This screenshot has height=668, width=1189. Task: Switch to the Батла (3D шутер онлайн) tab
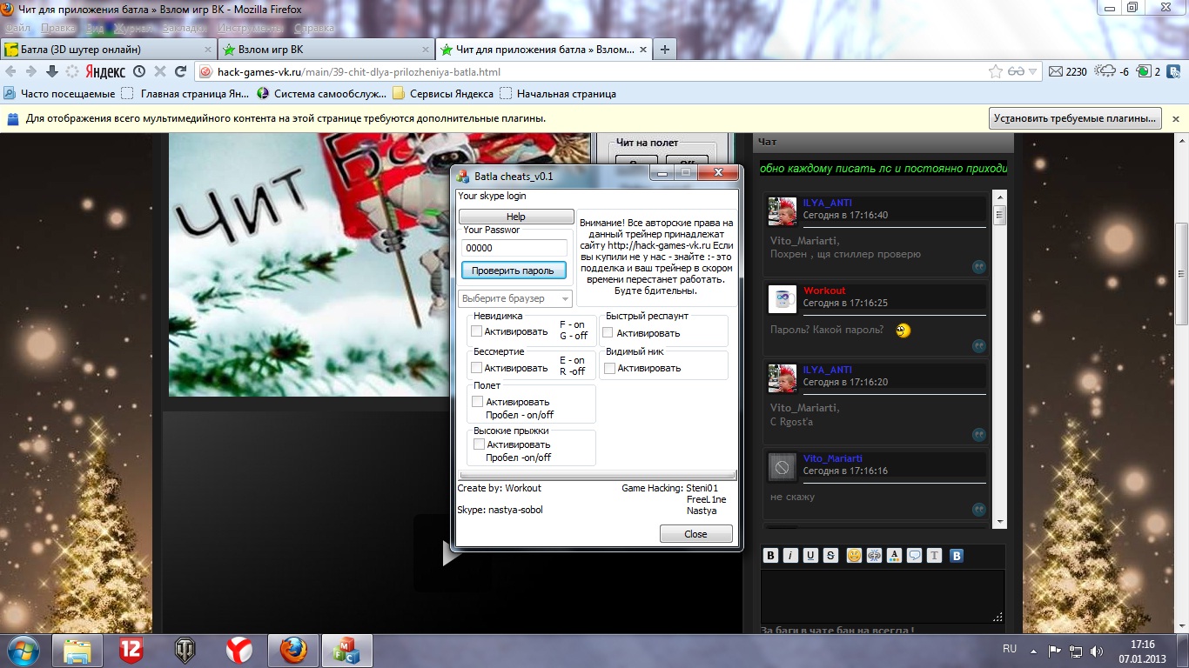point(108,50)
